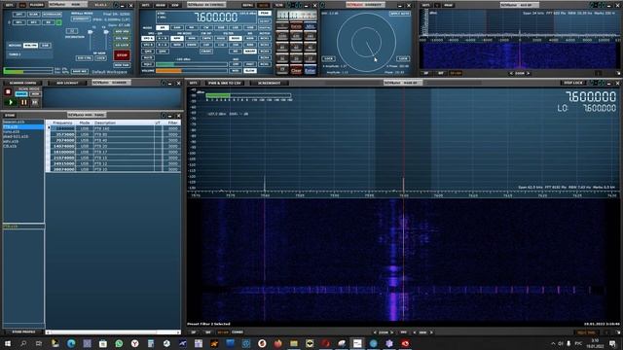Screen dimensions: 623x350
Task: Increase zoom with right arrow in Aux SP
Action: tap(528, 74)
